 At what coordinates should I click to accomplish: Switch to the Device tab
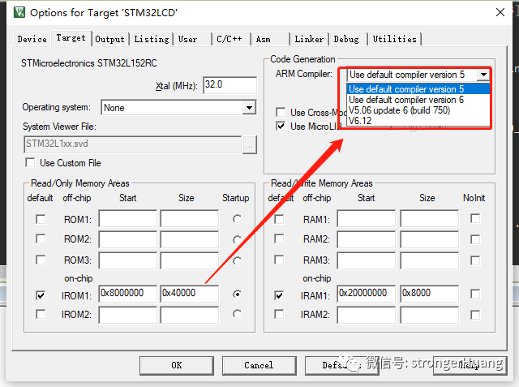32,39
